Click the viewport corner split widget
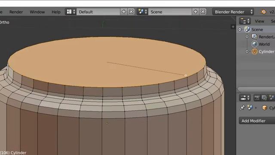Viewport: 275px width, 155px height. pos(233,18)
